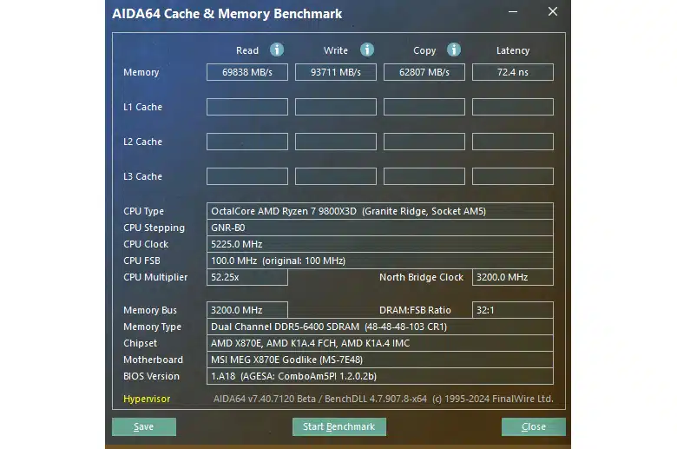Select the Memory Read value 69838 MB/s
Screen dimensions: 677x449
click(247, 72)
